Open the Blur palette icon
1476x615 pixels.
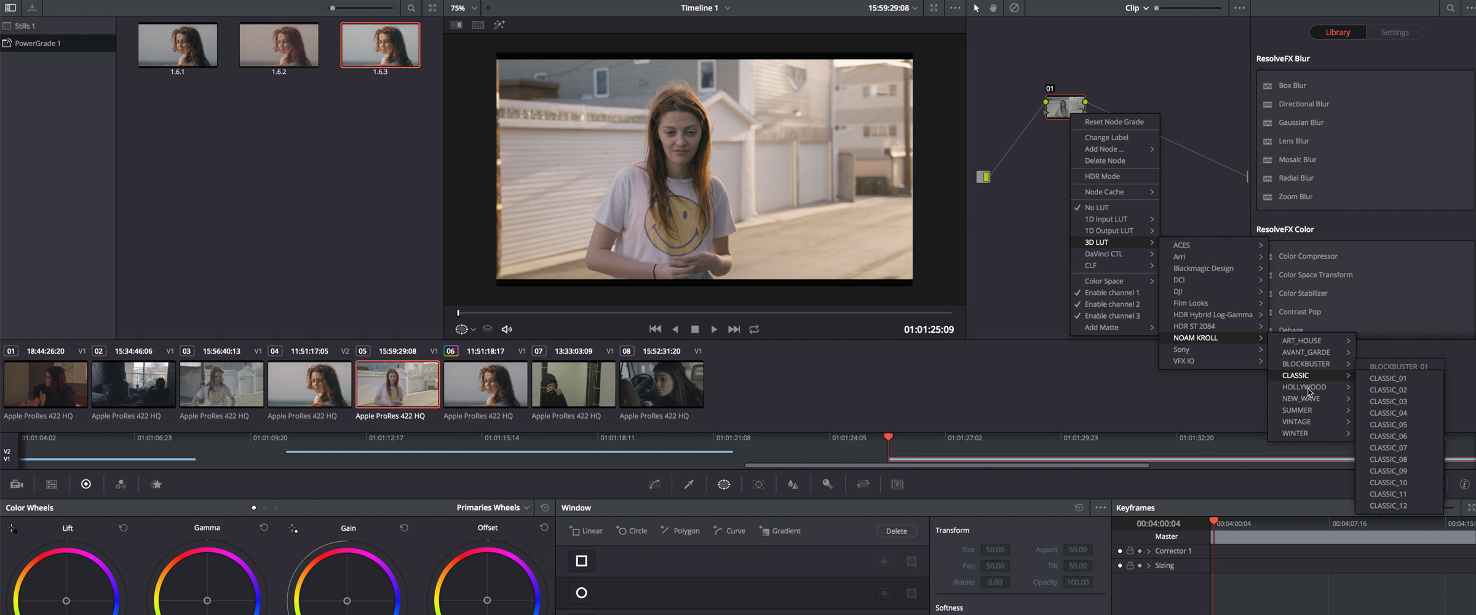pyautogui.click(x=793, y=485)
